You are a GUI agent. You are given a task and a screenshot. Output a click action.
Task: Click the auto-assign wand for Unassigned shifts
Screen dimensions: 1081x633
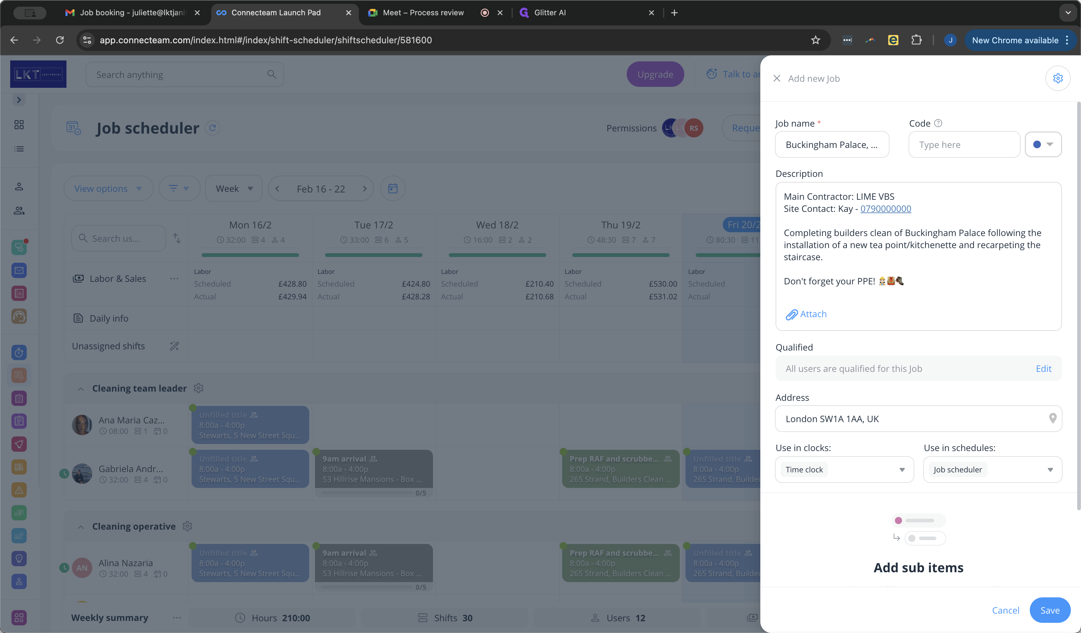pyautogui.click(x=174, y=346)
